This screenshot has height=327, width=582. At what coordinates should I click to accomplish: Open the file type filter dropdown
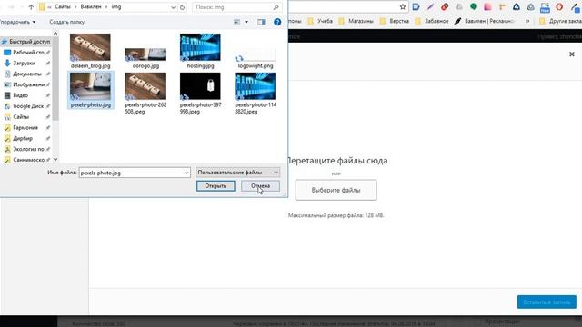click(238, 173)
